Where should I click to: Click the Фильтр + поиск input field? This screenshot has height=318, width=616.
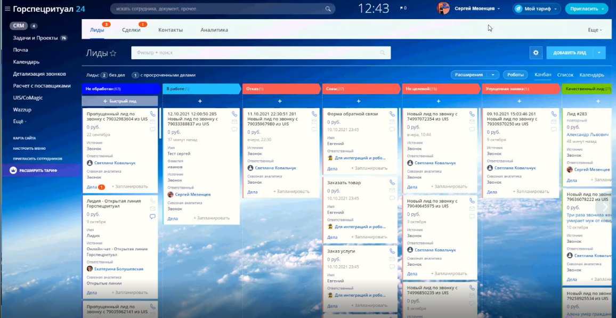point(256,53)
